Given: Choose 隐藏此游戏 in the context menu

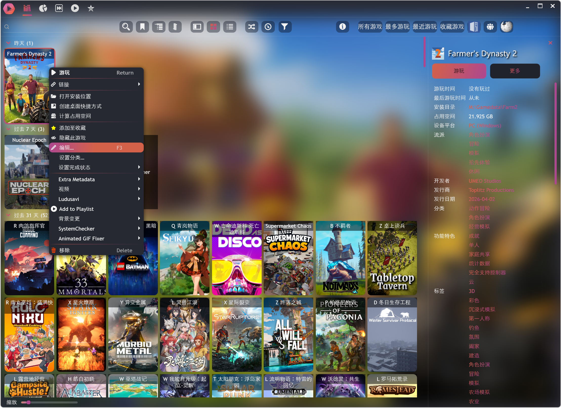Looking at the screenshot, I should [x=96, y=138].
